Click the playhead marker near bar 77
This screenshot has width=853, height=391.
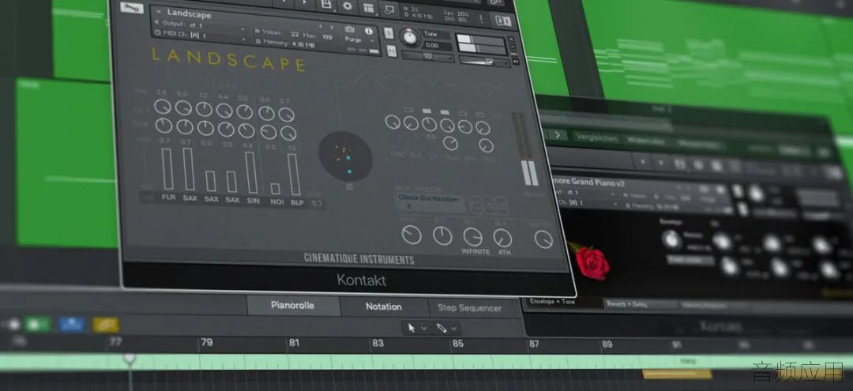tap(129, 359)
